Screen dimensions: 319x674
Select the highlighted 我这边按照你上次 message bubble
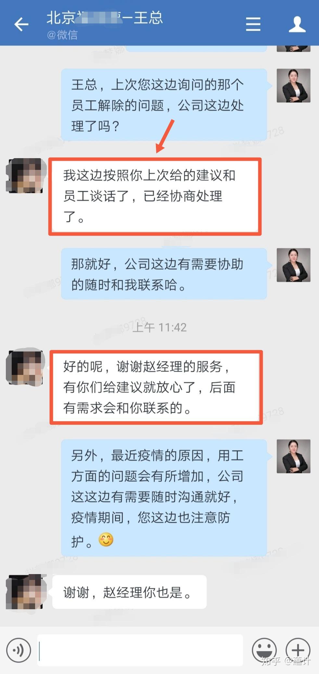[155, 197]
